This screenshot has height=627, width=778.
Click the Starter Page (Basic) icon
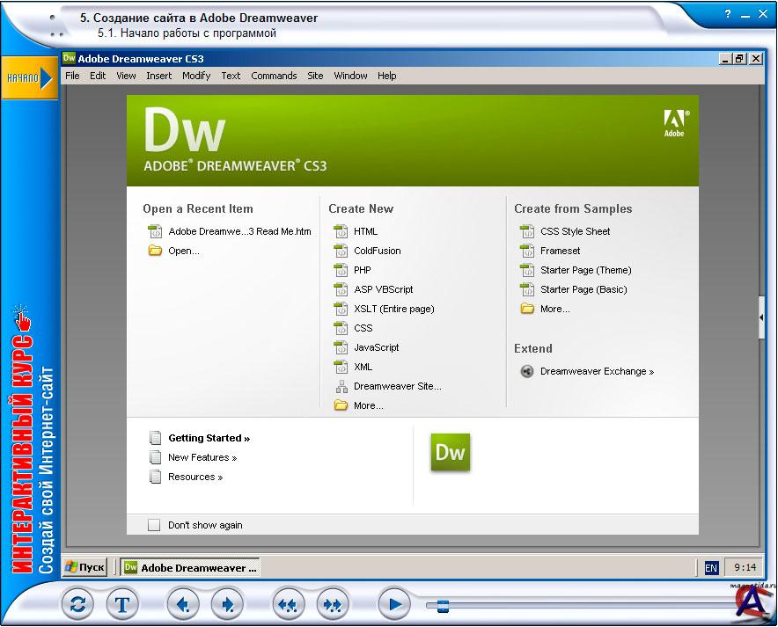(527, 289)
